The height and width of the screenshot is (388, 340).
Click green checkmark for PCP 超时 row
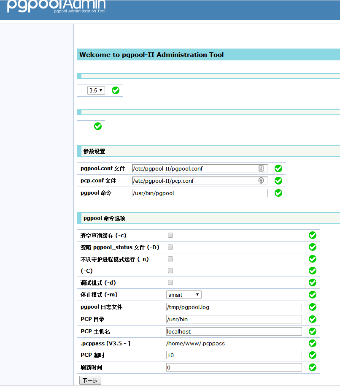click(x=313, y=355)
